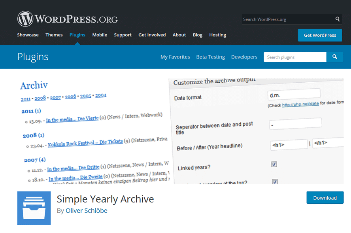351x233 pixels.
Task: Click the WordPress.org logo
Action: point(68,19)
